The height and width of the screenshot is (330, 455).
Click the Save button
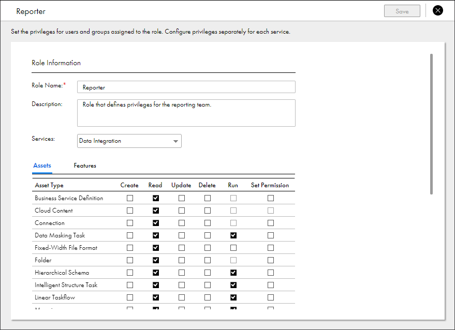point(402,11)
